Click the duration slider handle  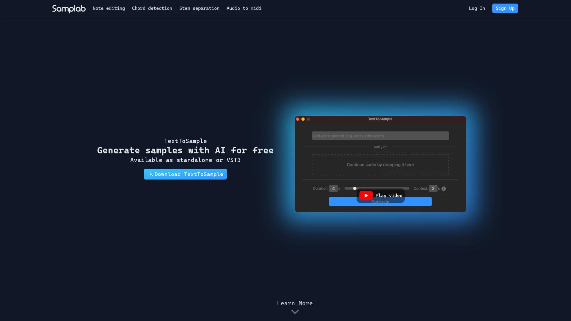(354, 188)
